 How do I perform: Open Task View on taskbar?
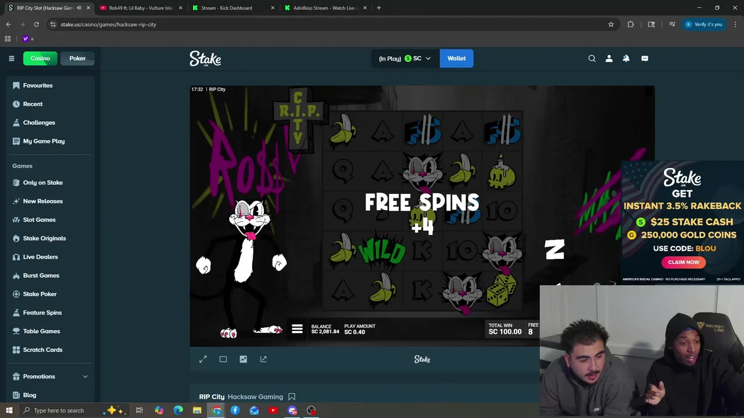139,410
